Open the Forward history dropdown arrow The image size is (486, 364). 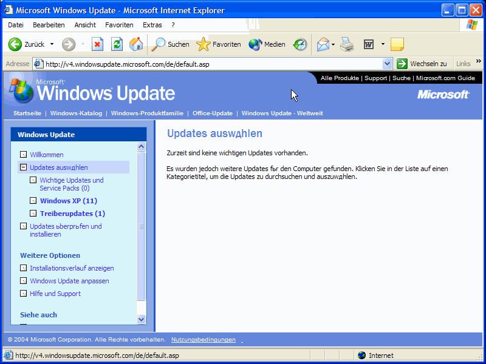coord(83,44)
